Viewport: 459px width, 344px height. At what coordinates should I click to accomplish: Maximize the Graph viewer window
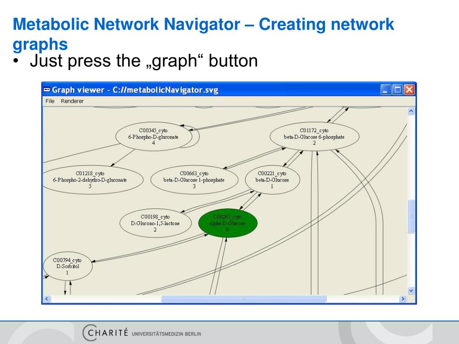(x=398, y=90)
